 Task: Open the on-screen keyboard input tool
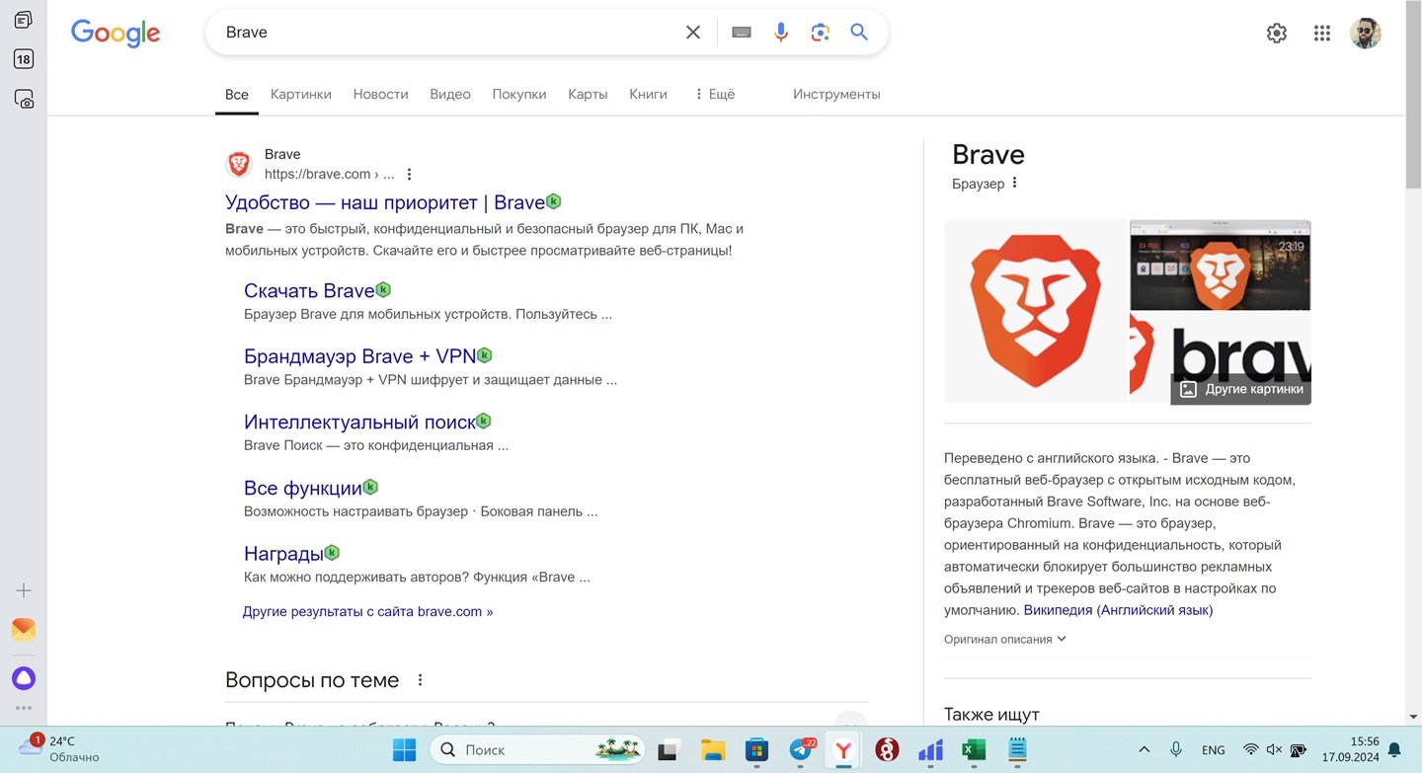coord(742,33)
